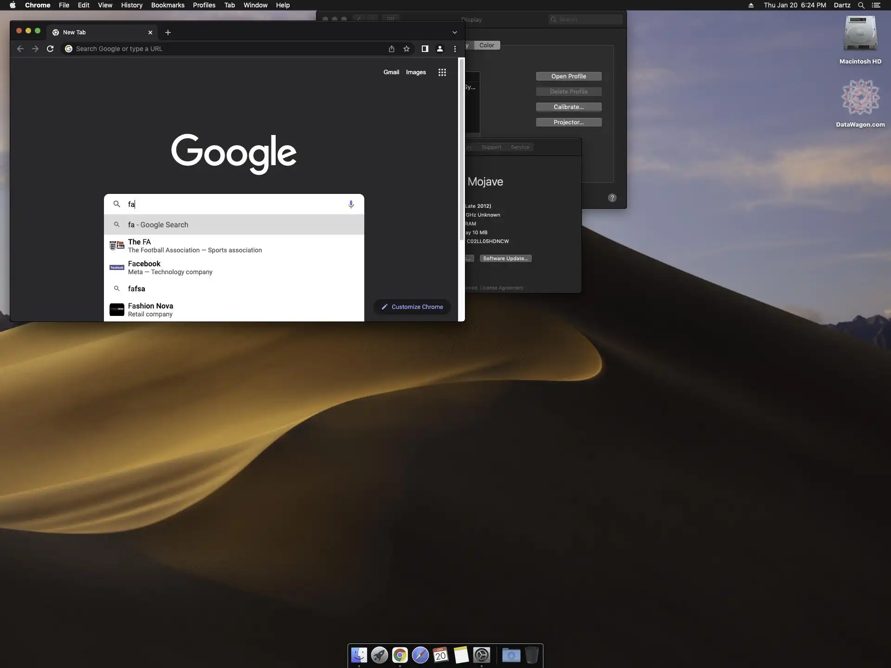Open Chrome three-dot menu
The width and height of the screenshot is (891, 668).
[455, 49]
